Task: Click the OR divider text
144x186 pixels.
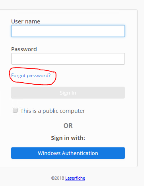Action: [68, 126]
